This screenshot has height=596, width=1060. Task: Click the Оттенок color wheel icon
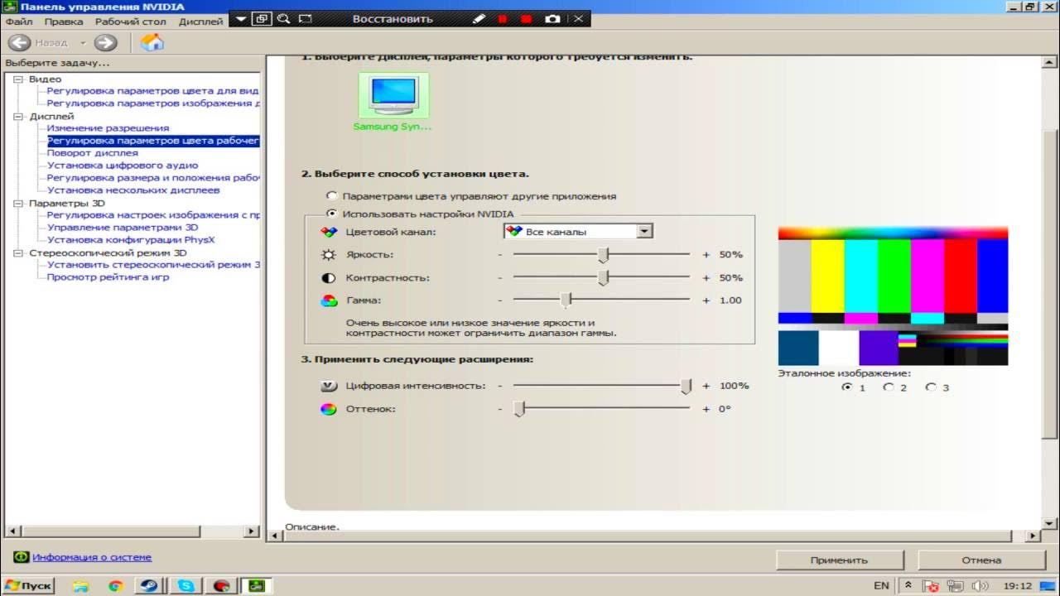[x=329, y=409]
